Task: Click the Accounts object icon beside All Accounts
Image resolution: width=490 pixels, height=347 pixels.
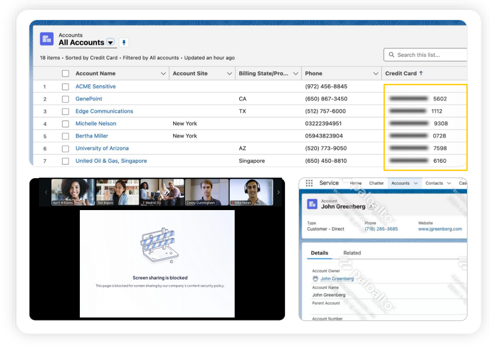Action: click(47, 39)
